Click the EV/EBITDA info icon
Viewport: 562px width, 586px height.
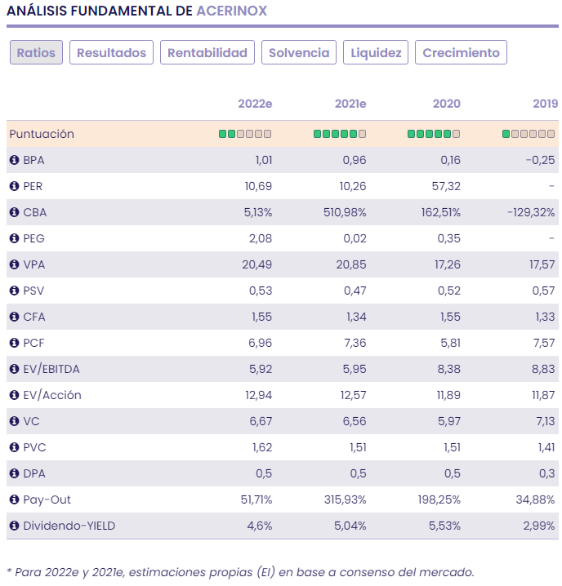click(x=14, y=369)
